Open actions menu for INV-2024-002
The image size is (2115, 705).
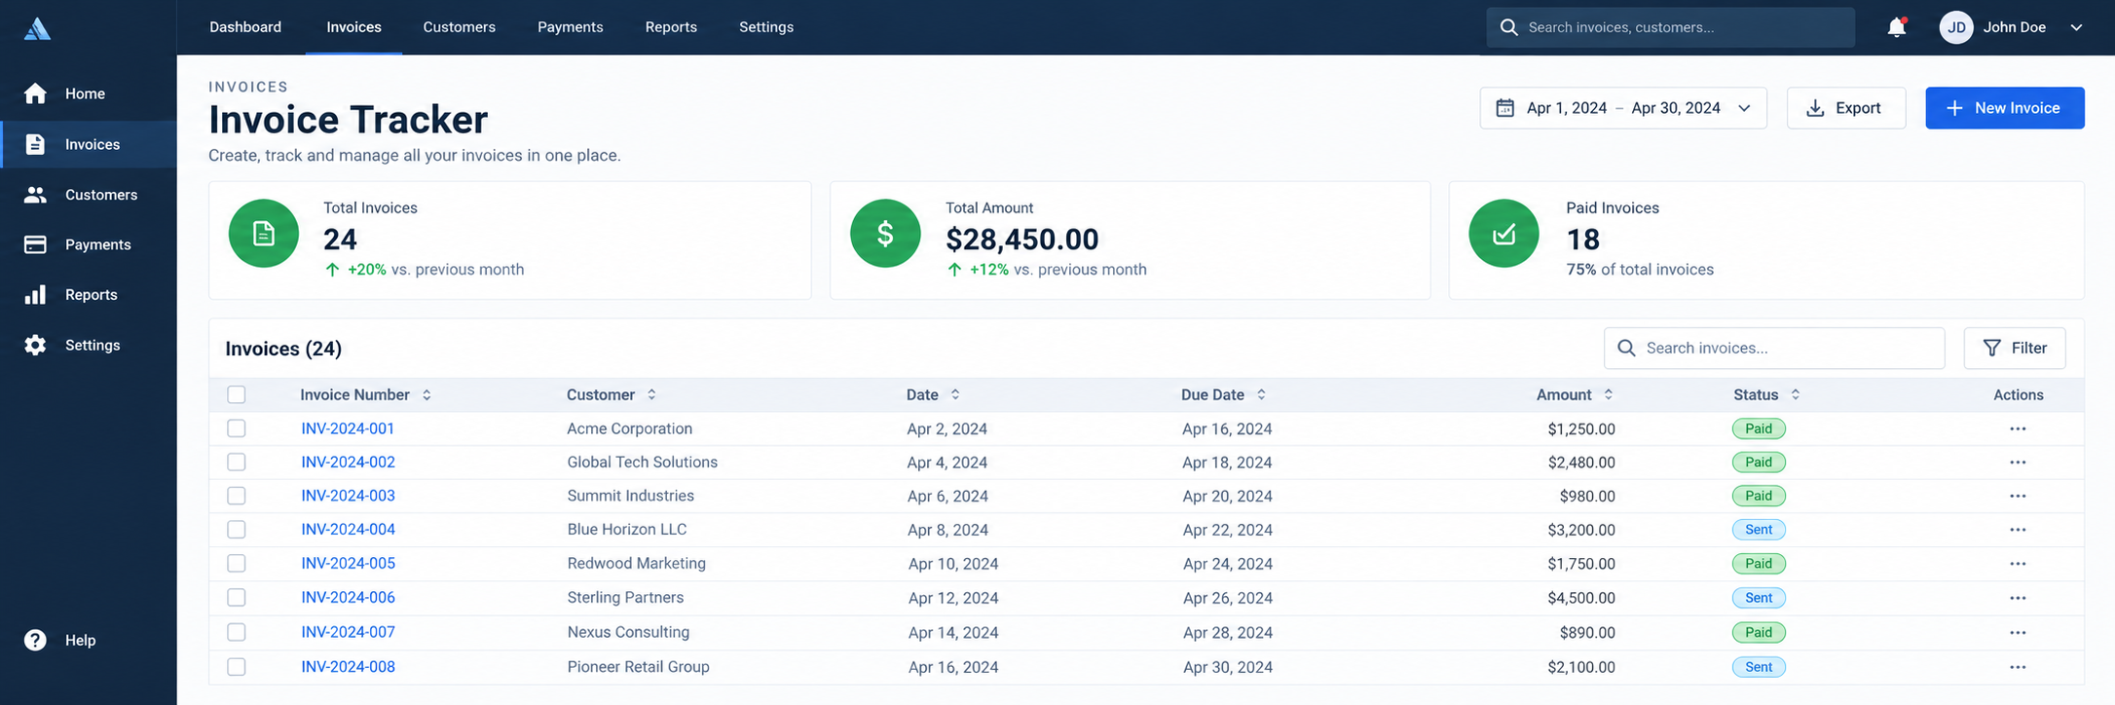click(x=2018, y=463)
